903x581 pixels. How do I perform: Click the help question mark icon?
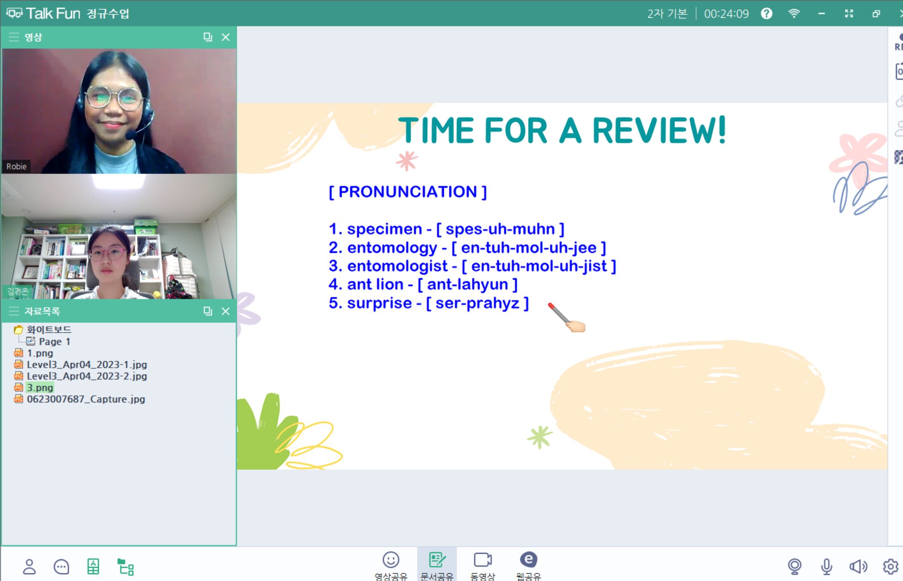(x=767, y=14)
